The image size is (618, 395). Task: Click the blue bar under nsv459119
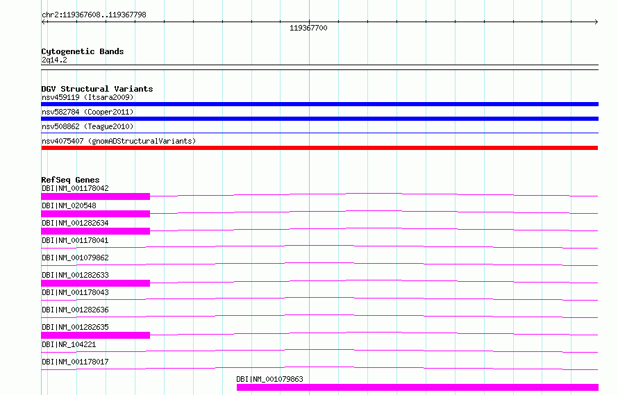coord(319,104)
